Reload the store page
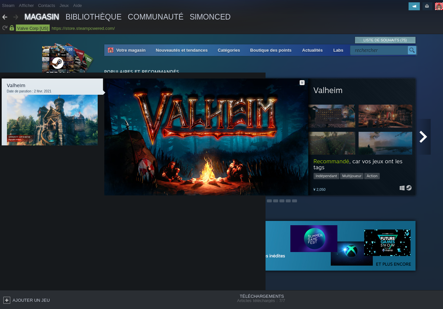Screen dimensions: 443x309 5,28
